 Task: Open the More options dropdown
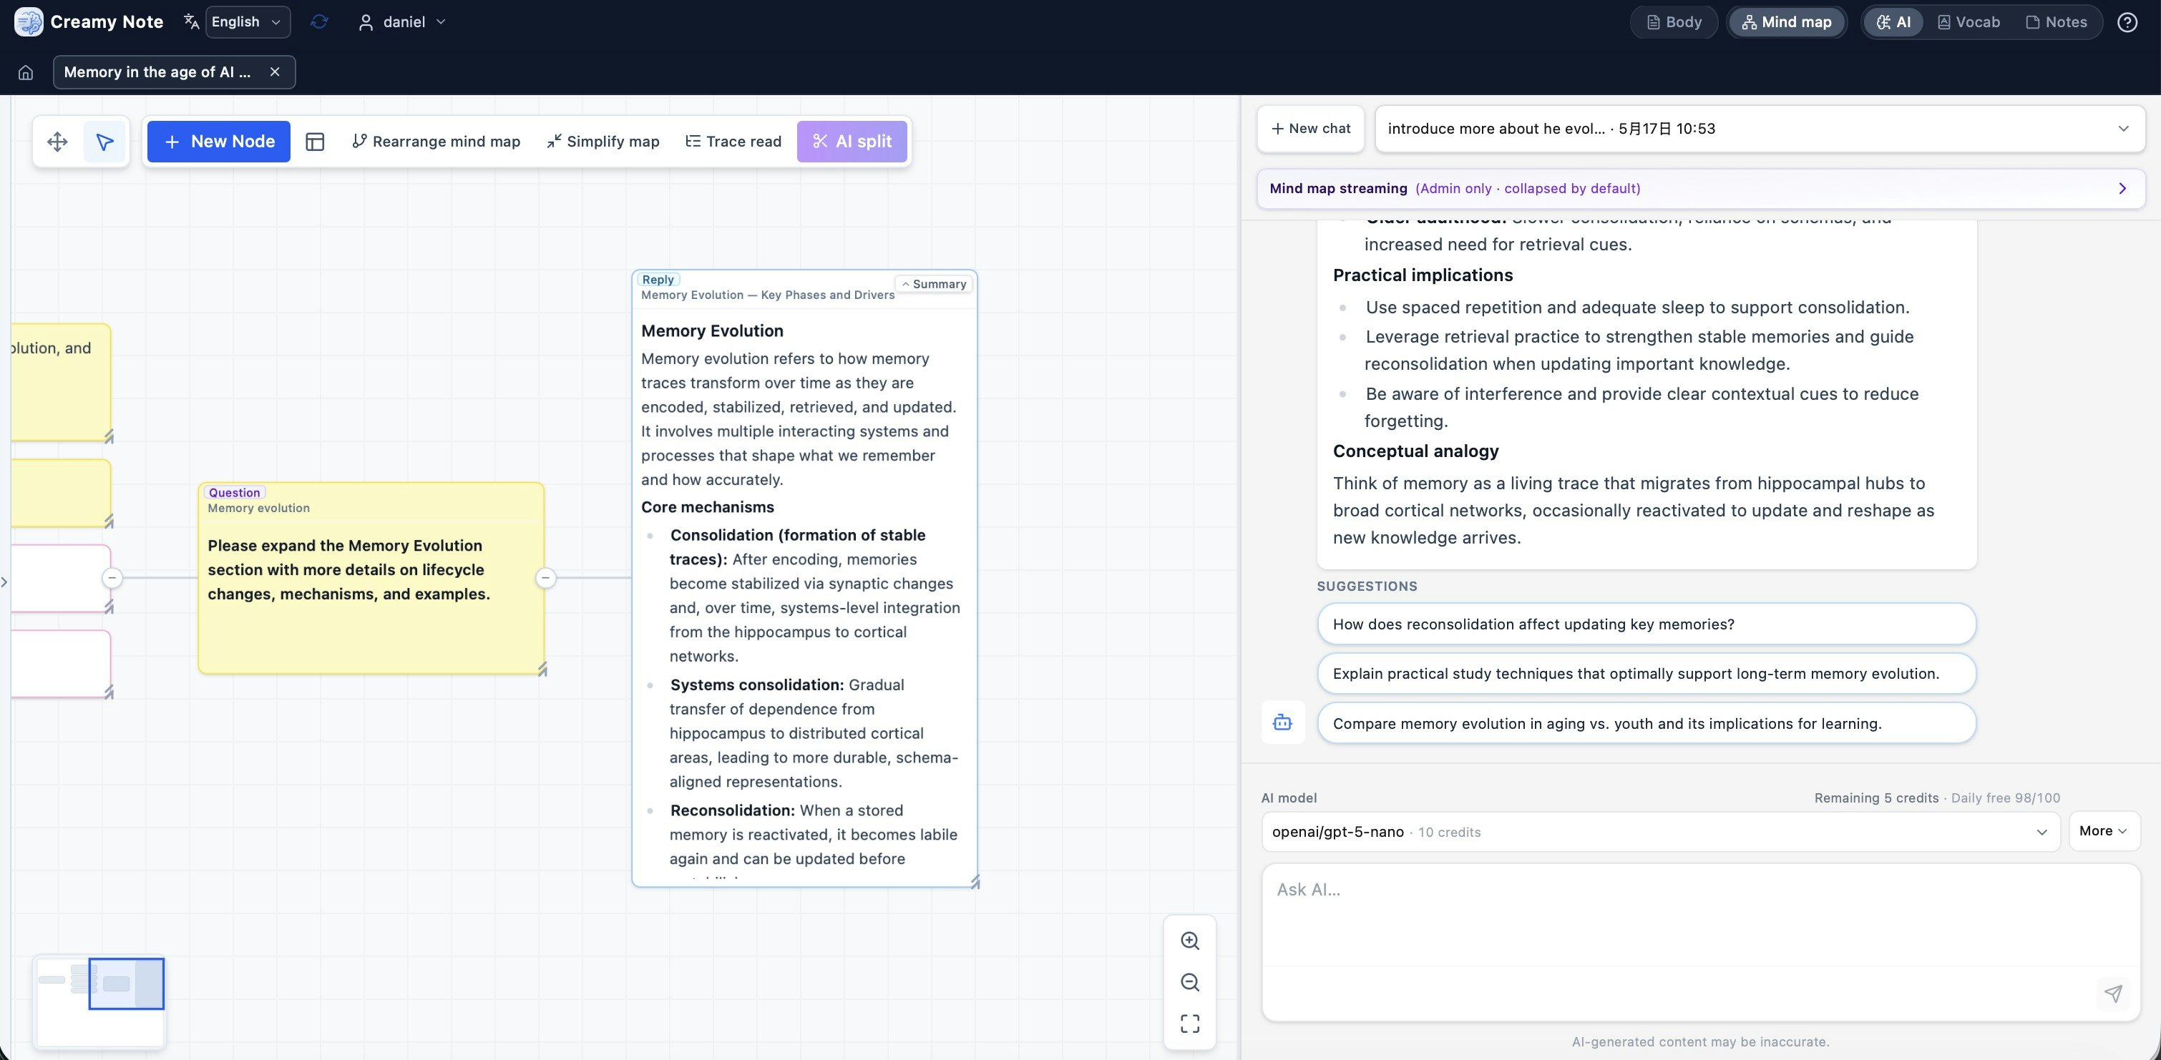click(x=2104, y=831)
